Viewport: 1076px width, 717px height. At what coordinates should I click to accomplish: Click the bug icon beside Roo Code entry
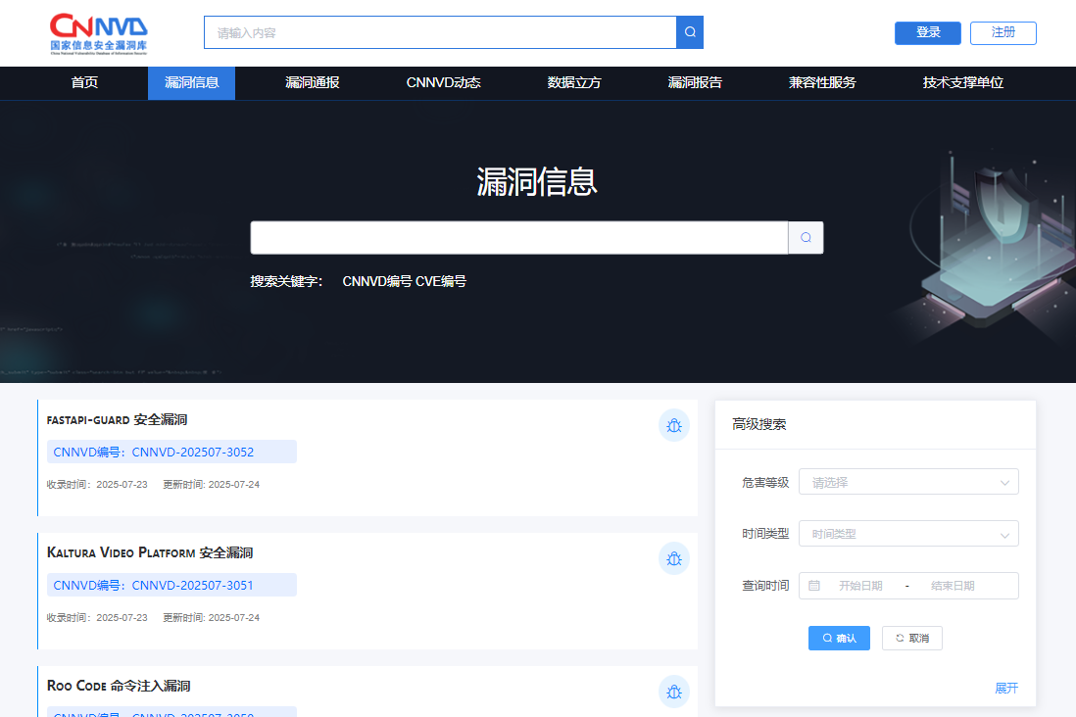673,692
